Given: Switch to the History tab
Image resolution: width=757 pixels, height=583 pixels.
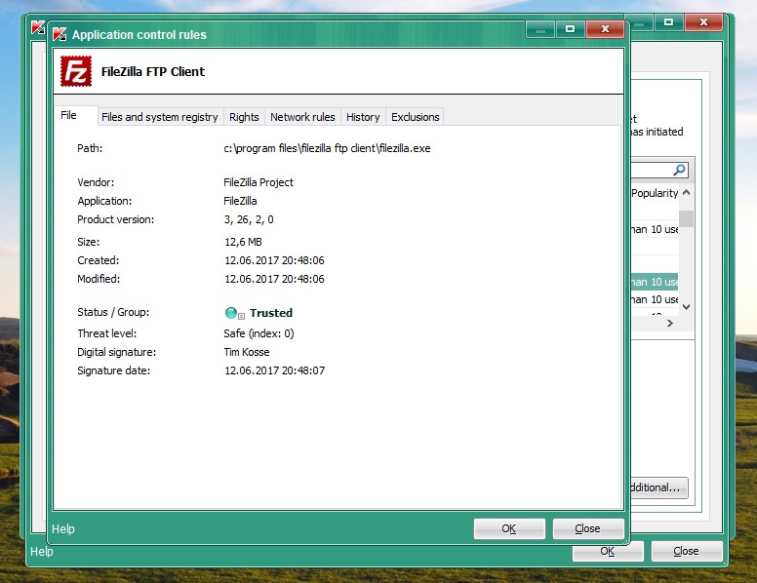Looking at the screenshot, I should point(363,117).
